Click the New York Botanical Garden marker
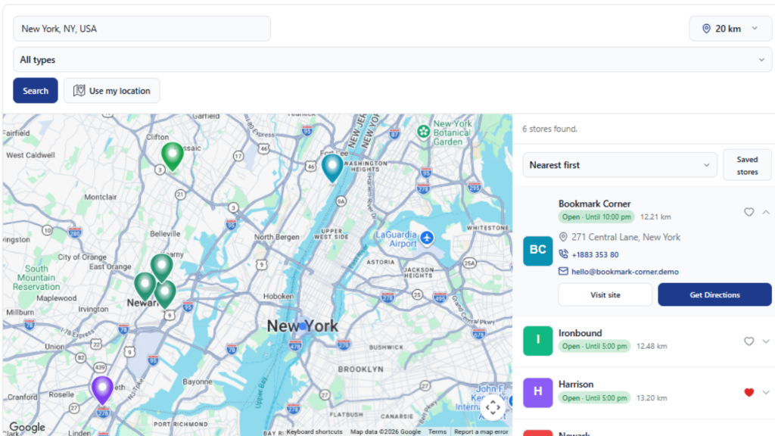 423,132
